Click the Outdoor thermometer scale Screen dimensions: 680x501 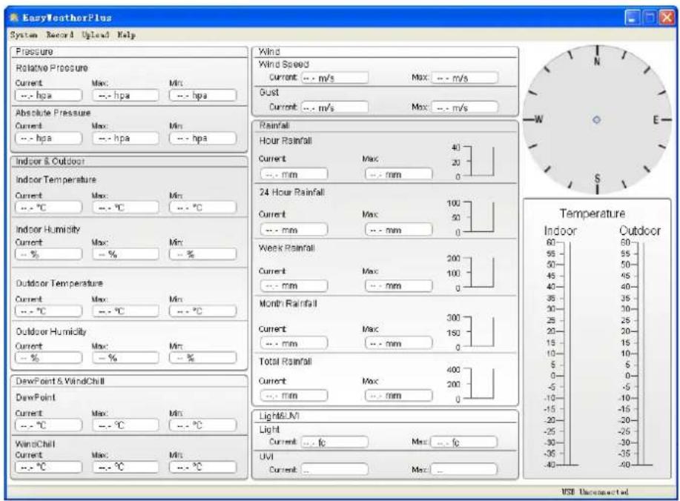click(x=635, y=354)
